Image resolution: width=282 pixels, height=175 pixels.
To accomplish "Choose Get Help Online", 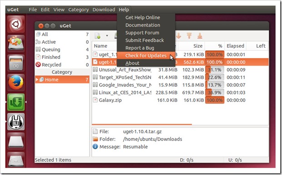I will click(146, 17).
